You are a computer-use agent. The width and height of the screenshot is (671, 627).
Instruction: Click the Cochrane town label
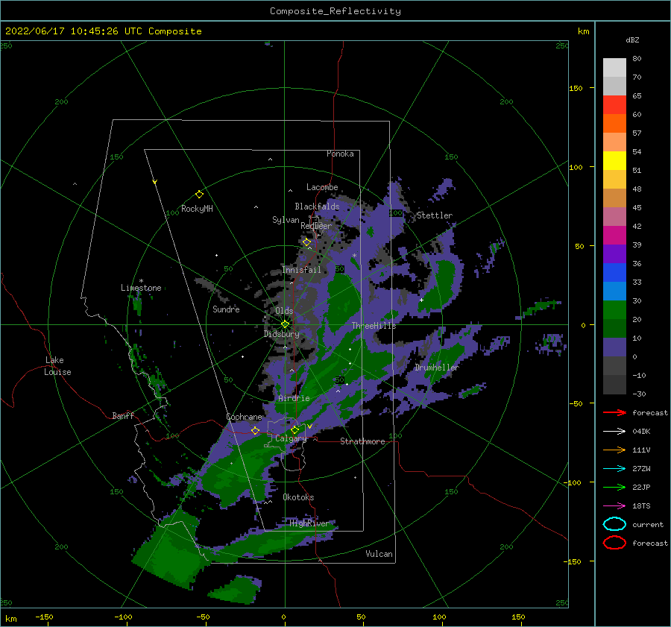[x=244, y=417]
